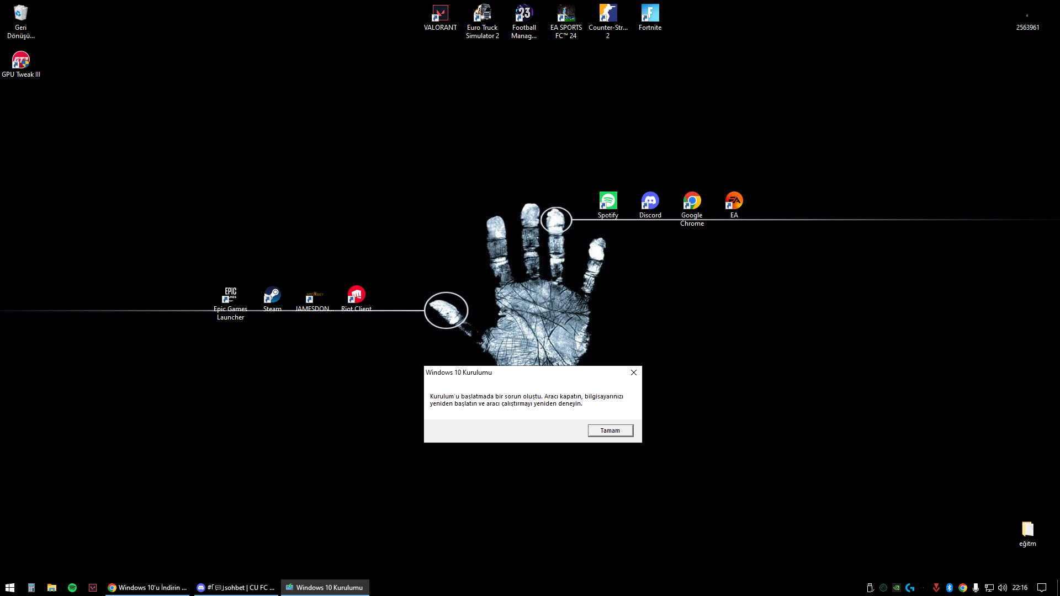This screenshot has height=596, width=1060.
Task: Select the GPU Tweak III shortcut
Action: click(x=21, y=64)
